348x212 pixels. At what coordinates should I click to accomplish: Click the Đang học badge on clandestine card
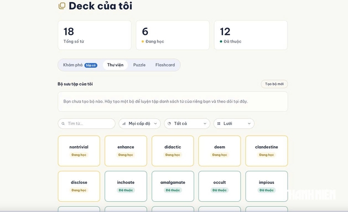click(x=266, y=155)
